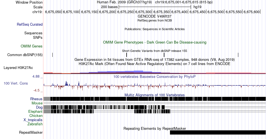Click the Sequences track label
The image size is (266, 139).
(x=33, y=33)
